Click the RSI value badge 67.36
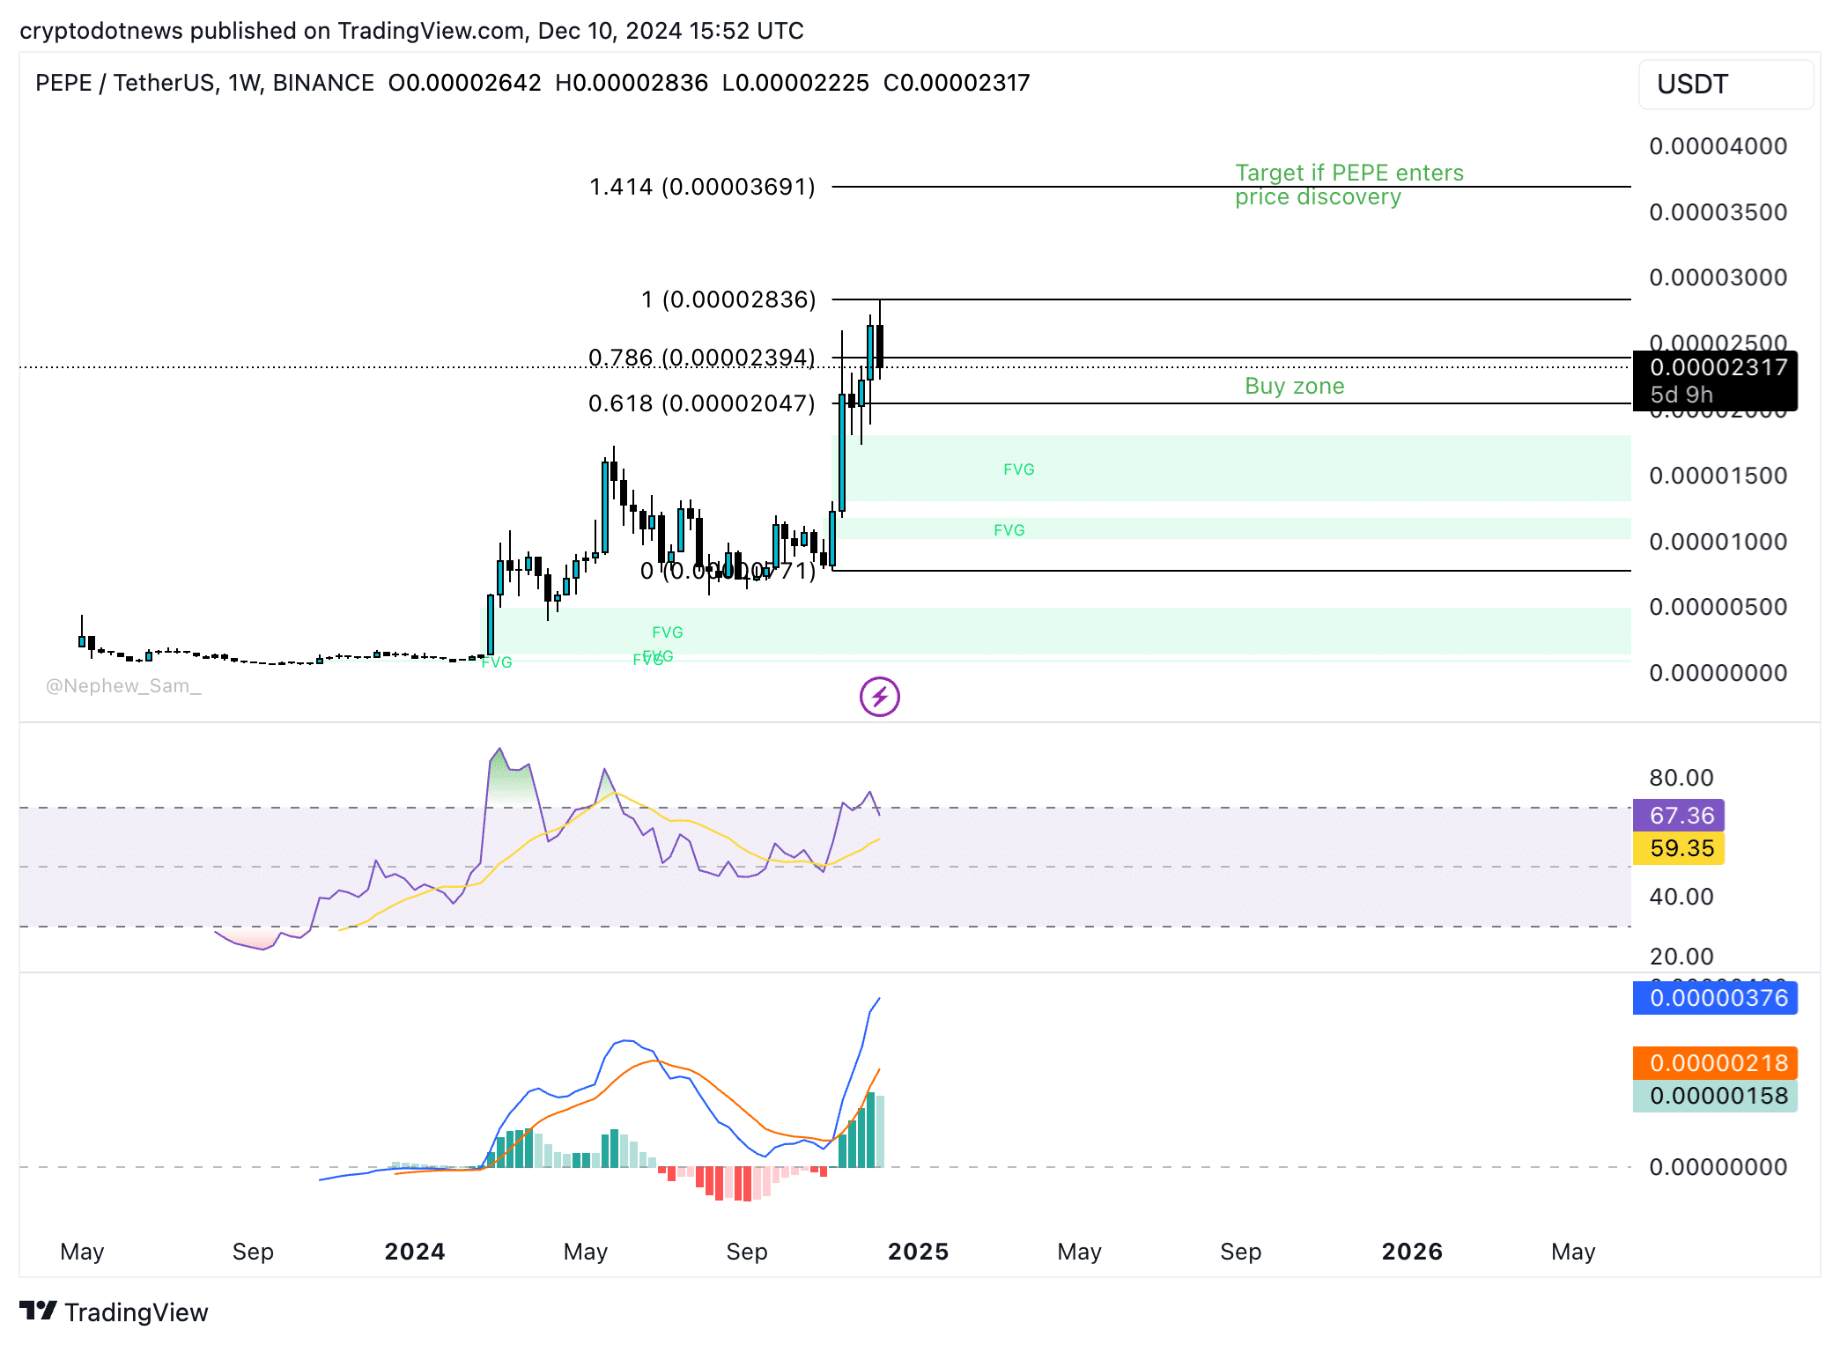The width and height of the screenshot is (1840, 1345). (x=1679, y=815)
